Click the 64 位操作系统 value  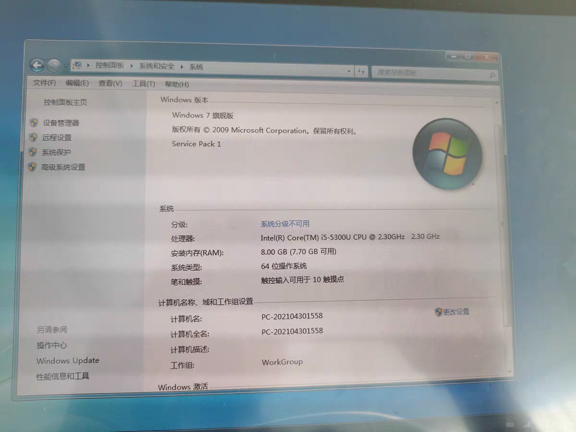tap(284, 266)
